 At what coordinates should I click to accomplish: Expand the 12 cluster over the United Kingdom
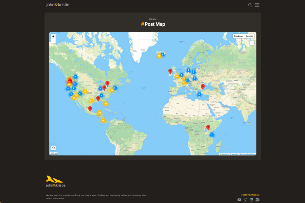point(177,76)
